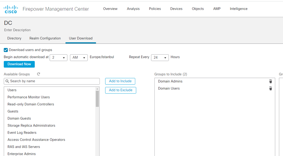
Task: Open the AMP menu
Action: click(x=217, y=9)
